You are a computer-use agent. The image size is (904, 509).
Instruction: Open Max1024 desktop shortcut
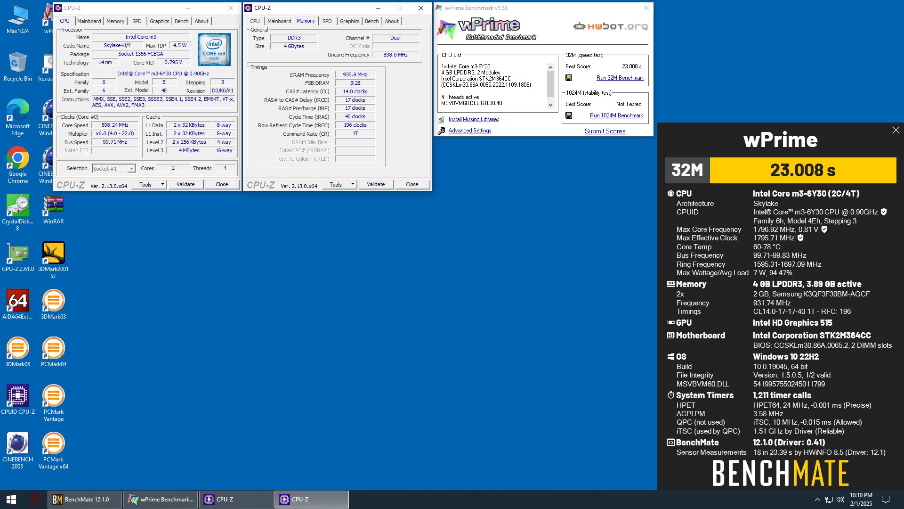17,19
